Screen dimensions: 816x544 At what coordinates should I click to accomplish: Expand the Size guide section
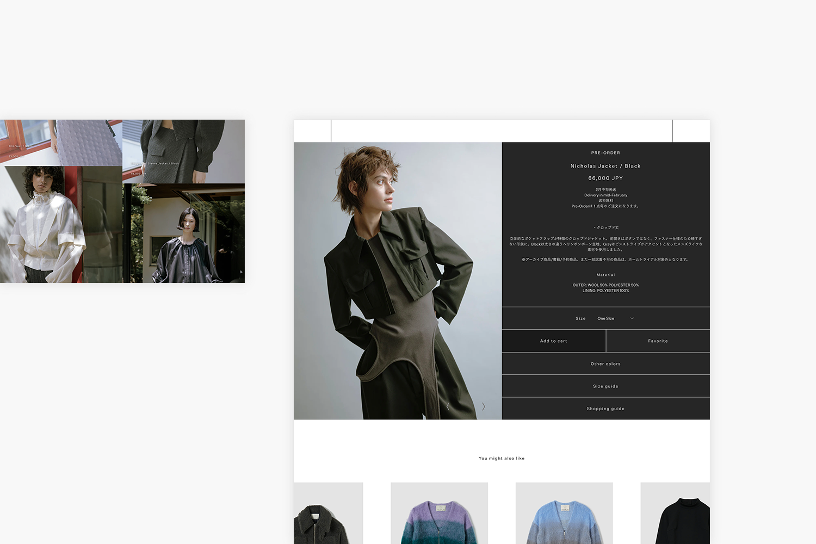coord(605,386)
